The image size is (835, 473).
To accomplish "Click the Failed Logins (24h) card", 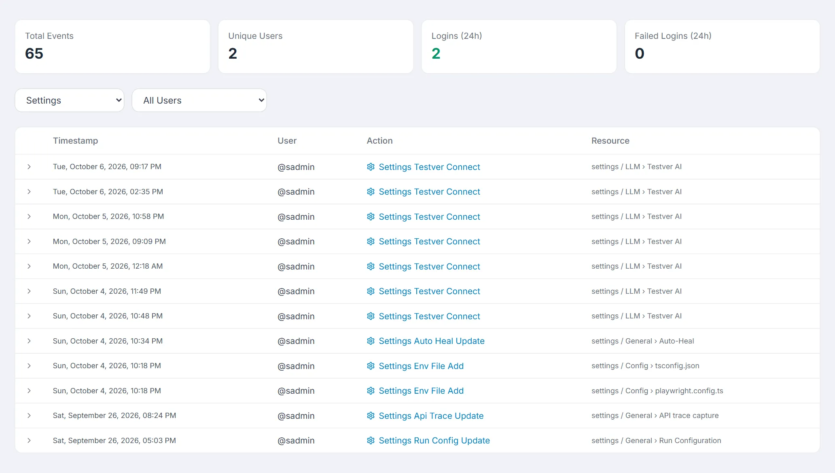I will coord(722,47).
